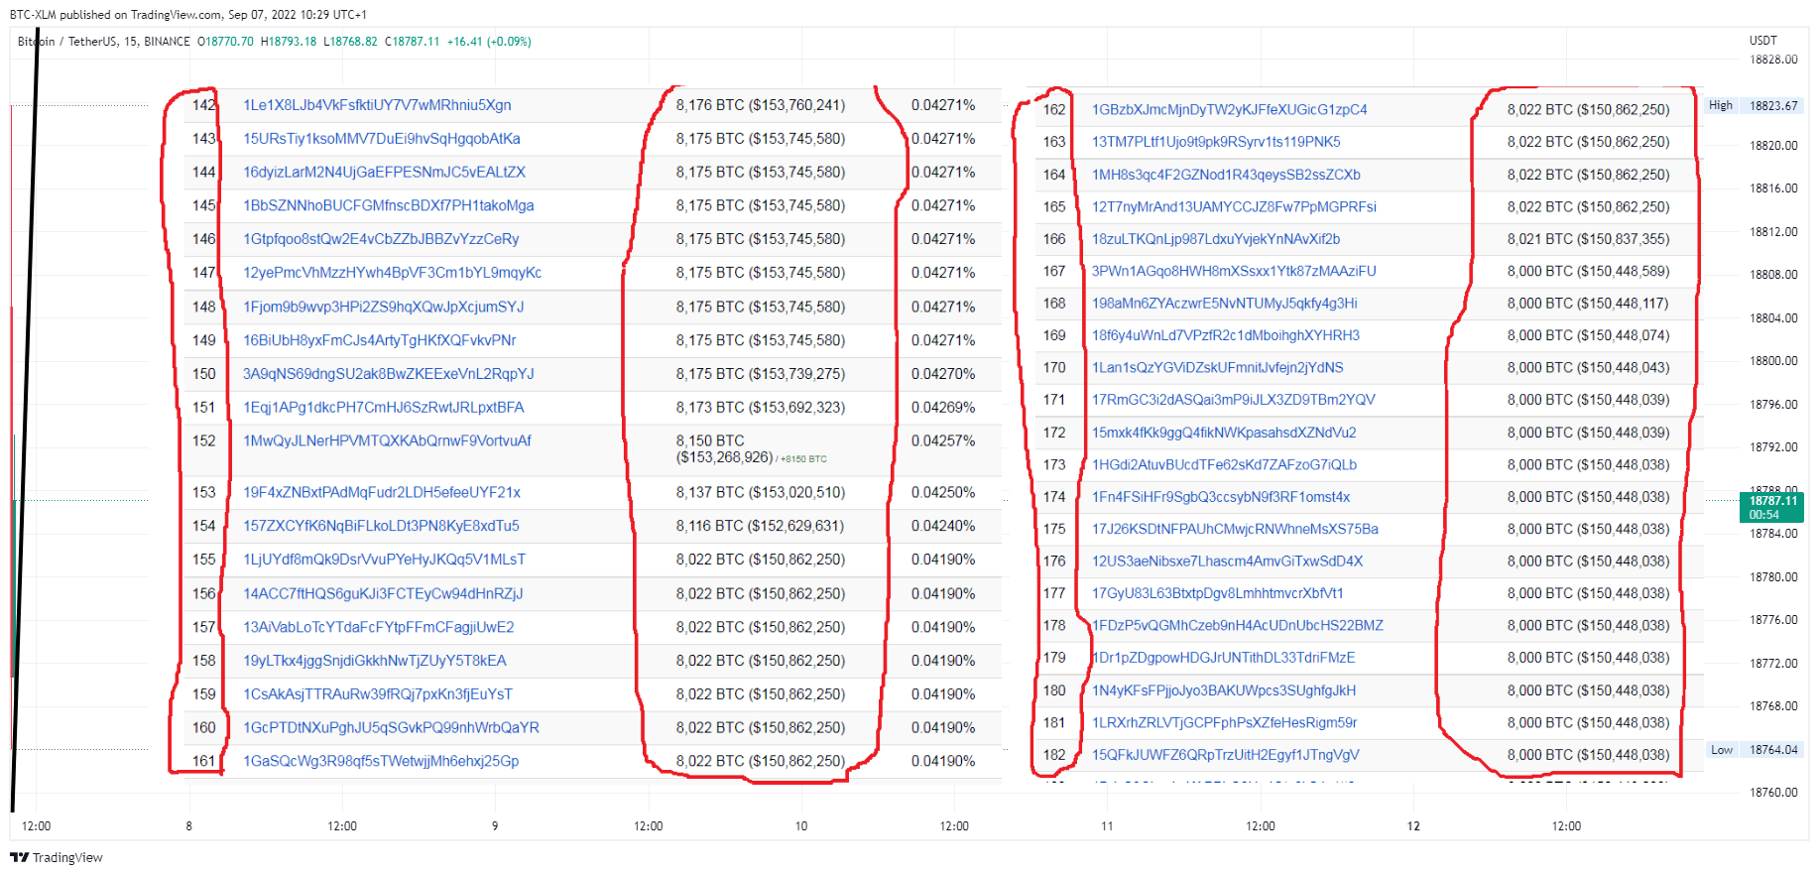The height and width of the screenshot is (875, 1819).
Task: Open address 1FDzP5vQGMhCzeb9nH4AcUDnUbcHS22BMZ
Action: click(x=1237, y=626)
